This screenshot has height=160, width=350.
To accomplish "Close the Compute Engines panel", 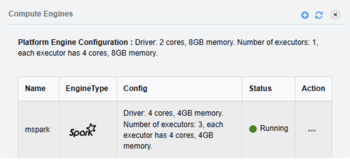I will point(335,15).
